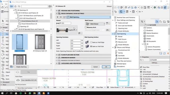Screen dimensions: 170x95
Task: Click the delete X icon in the navigator
Action: pos(168,53)
